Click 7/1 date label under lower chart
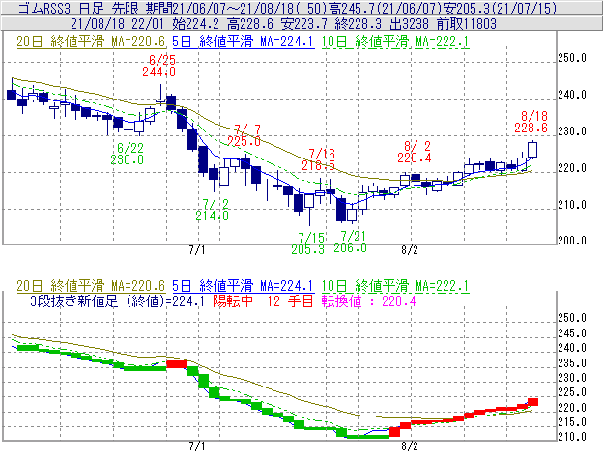Image resolution: width=603 pixels, height=459 pixels. click(197, 446)
